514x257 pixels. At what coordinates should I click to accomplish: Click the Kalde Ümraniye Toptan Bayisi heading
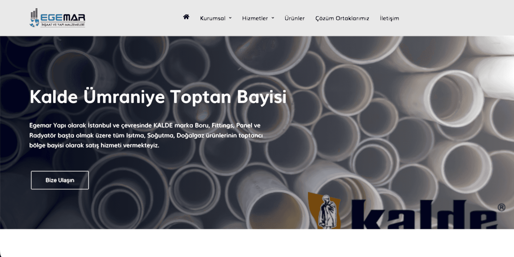158,97
